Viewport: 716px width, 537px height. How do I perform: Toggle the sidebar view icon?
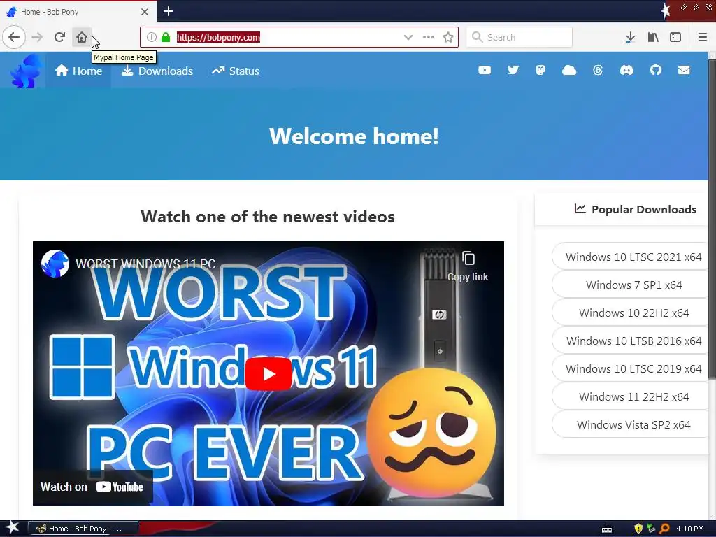[675, 37]
